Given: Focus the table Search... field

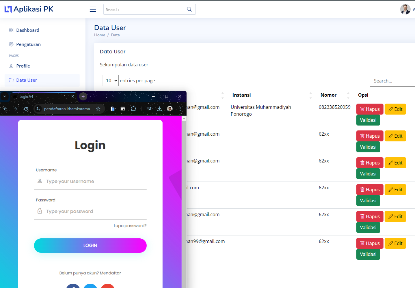Looking at the screenshot, I should tap(392, 81).
